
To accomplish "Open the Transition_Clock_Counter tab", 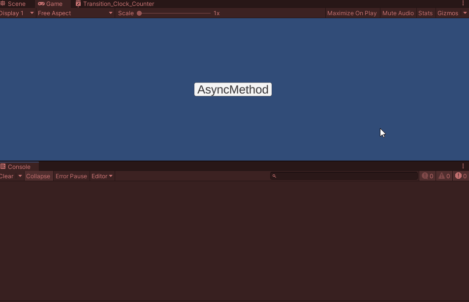I will click(x=115, y=4).
